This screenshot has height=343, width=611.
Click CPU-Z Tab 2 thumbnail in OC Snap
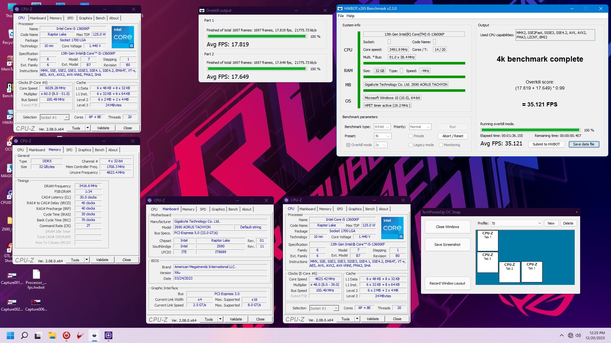coord(509,272)
